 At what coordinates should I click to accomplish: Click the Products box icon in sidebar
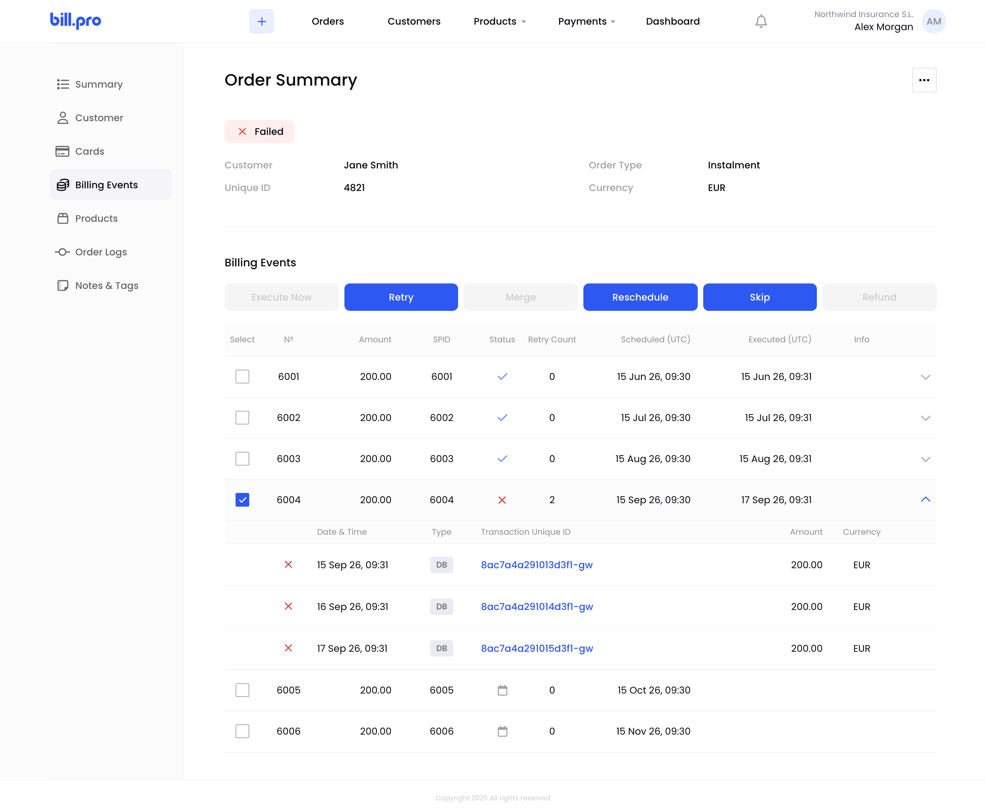(x=63, y=218)
